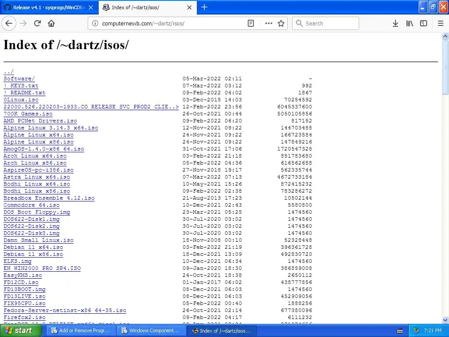The width and height of the screenshot is (449, 337).
Task: Click the system tray network icon
Action: (416, 331)
